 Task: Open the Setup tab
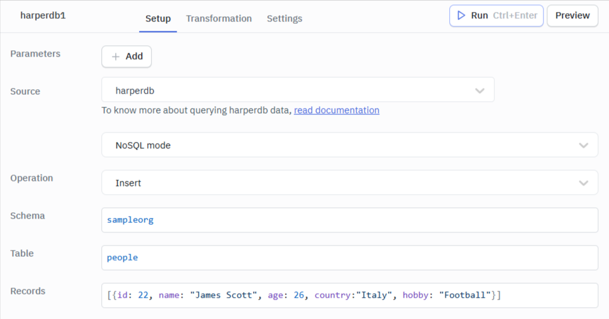click(x=158, y=19)
